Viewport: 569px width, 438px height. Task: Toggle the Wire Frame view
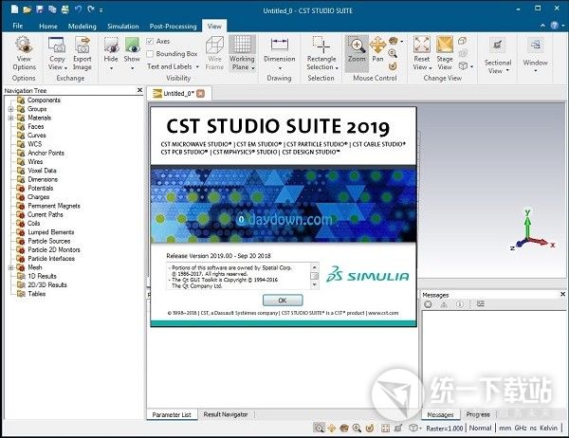[214, 53]
